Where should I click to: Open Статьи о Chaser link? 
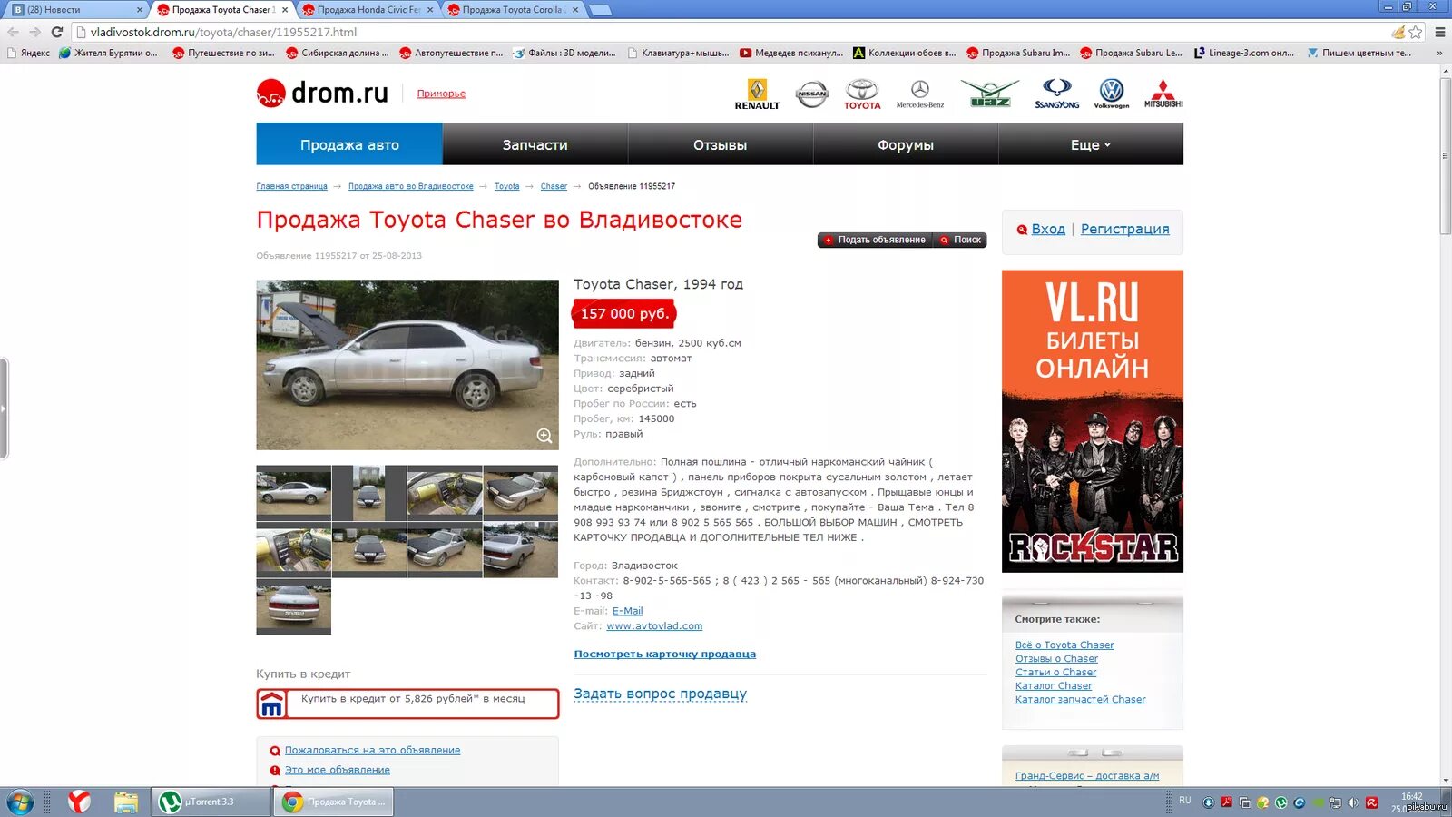click(1055, 673)
